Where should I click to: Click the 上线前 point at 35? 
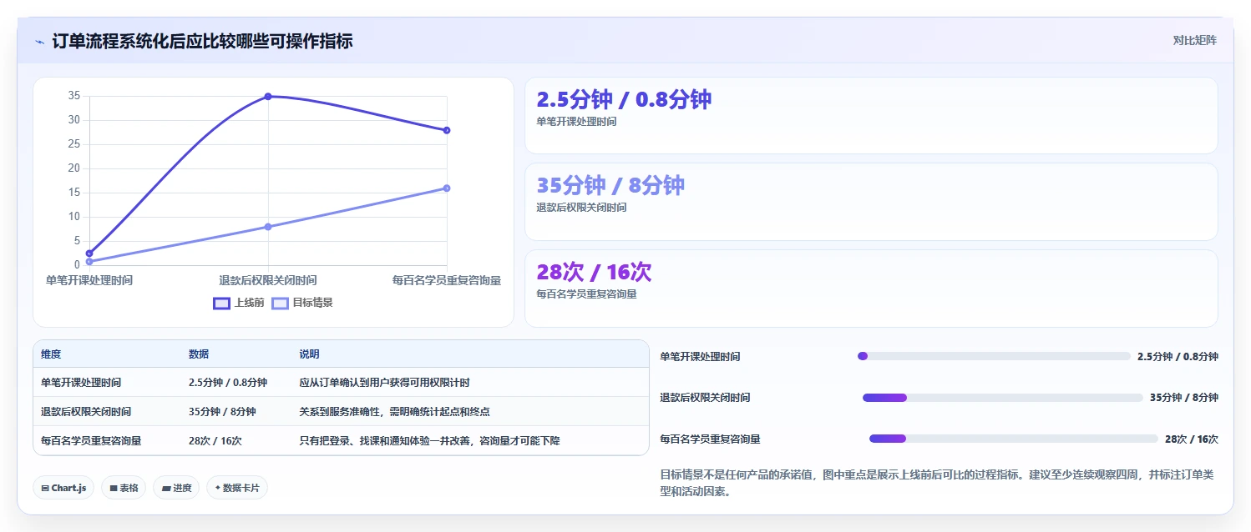pos(268,97)
